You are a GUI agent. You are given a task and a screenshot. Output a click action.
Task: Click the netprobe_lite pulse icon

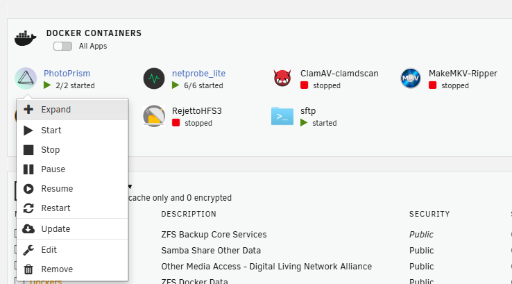pos(154,78)
